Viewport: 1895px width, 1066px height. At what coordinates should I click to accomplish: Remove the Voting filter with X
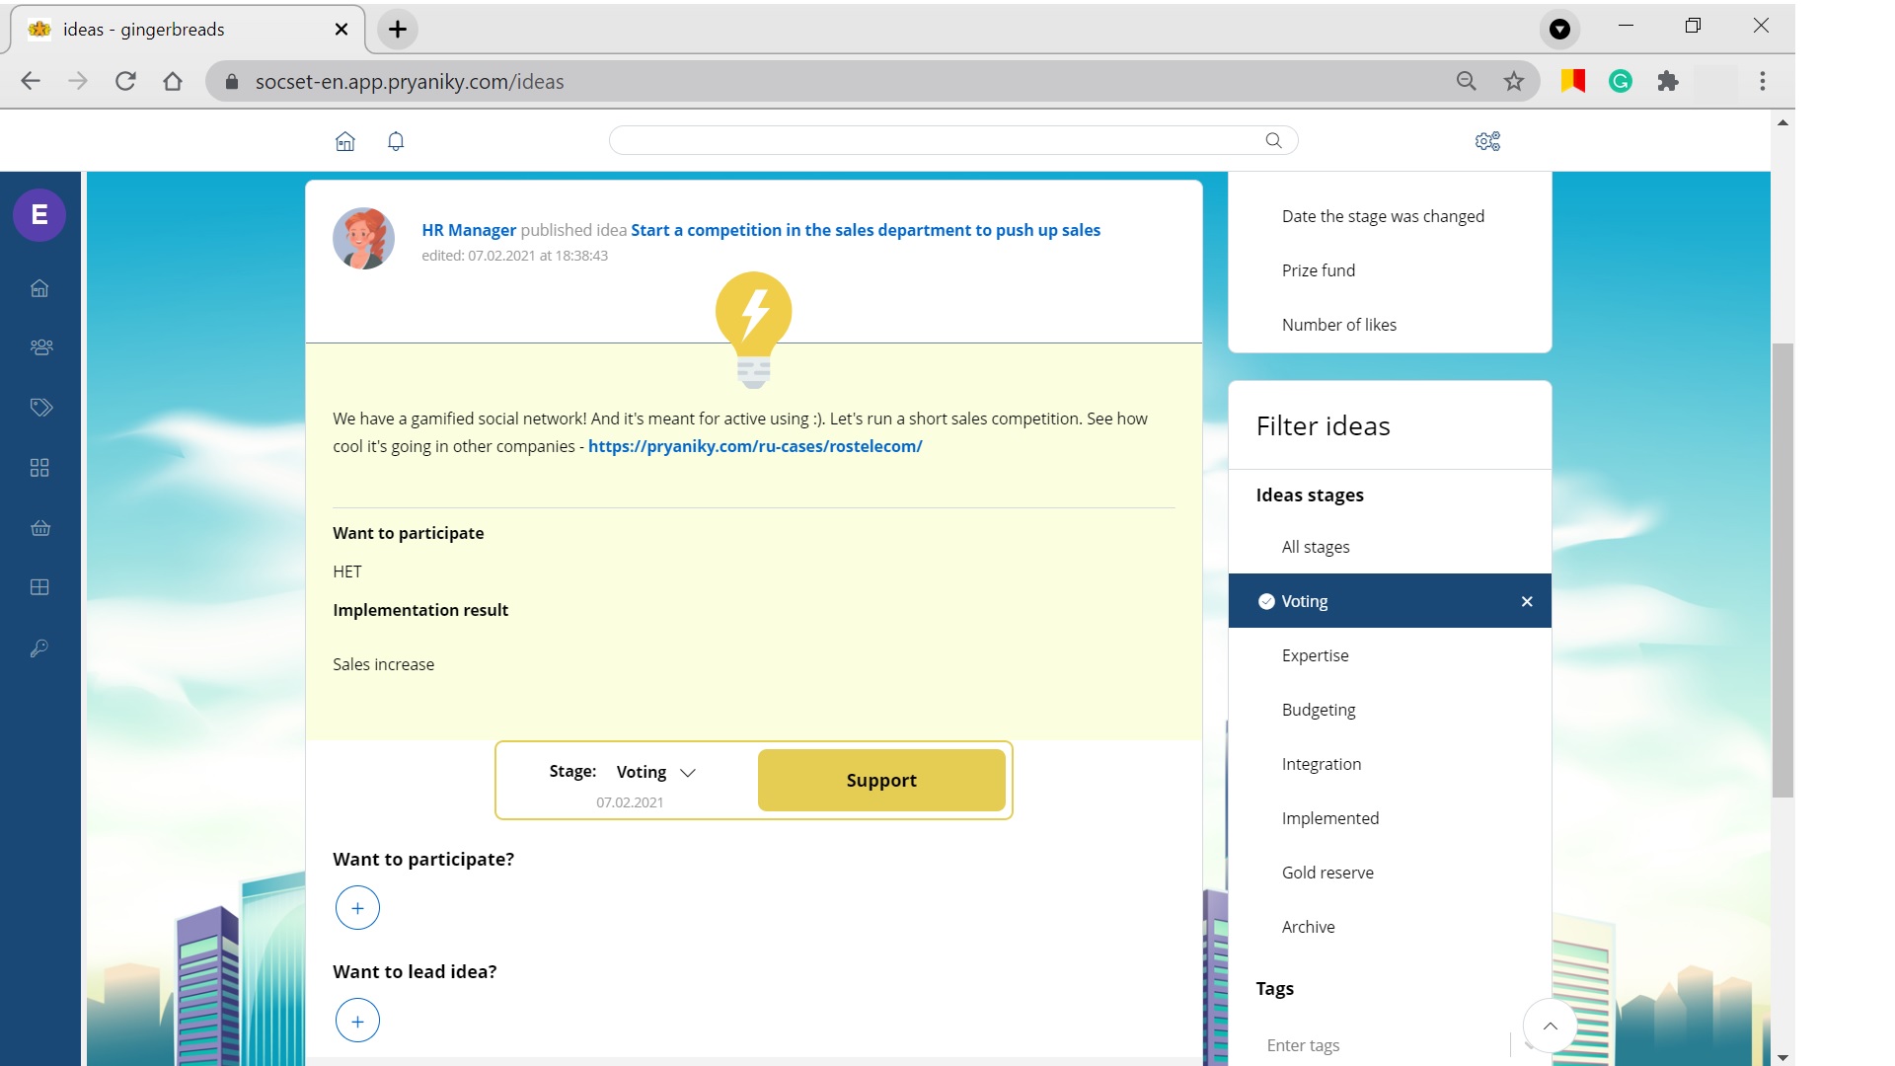1527,601
